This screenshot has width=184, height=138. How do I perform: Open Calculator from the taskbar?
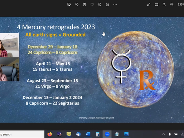coord(98,134)
